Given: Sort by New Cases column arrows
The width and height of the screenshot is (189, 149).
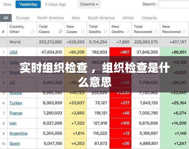Looking at the screenshot, I should coord(83,31).
